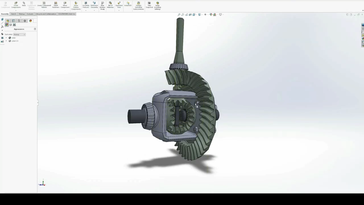Open Hide/Show Items icon

coord(205,15)
